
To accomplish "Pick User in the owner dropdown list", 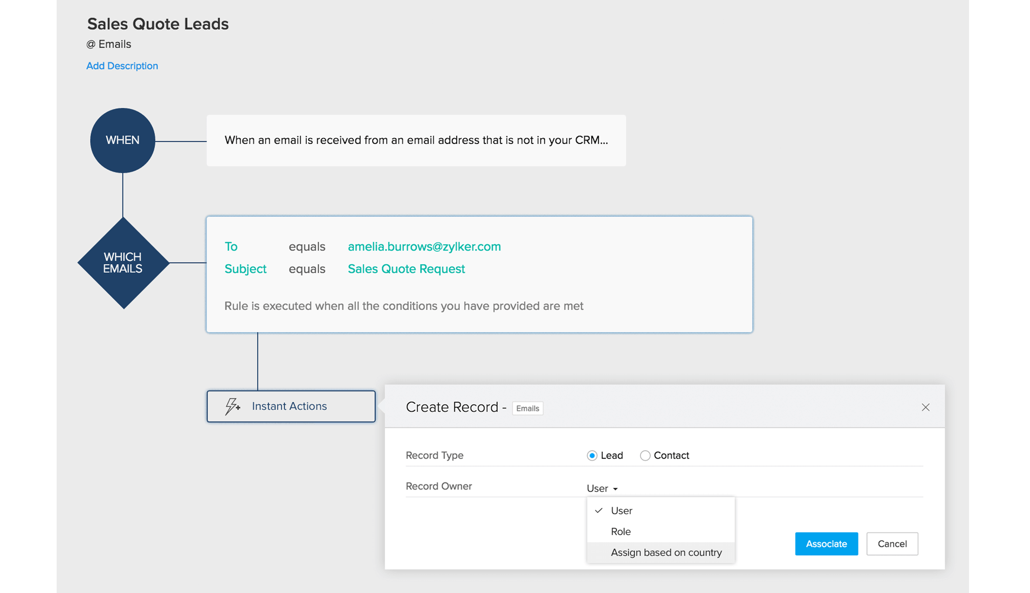I will (622, 511).
